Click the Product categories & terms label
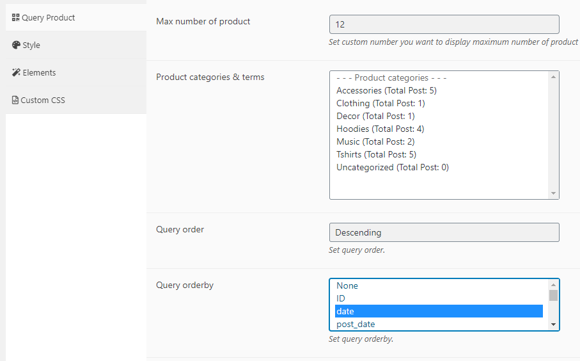The width and height of the screenshot is (580, 361). [210, 77]
